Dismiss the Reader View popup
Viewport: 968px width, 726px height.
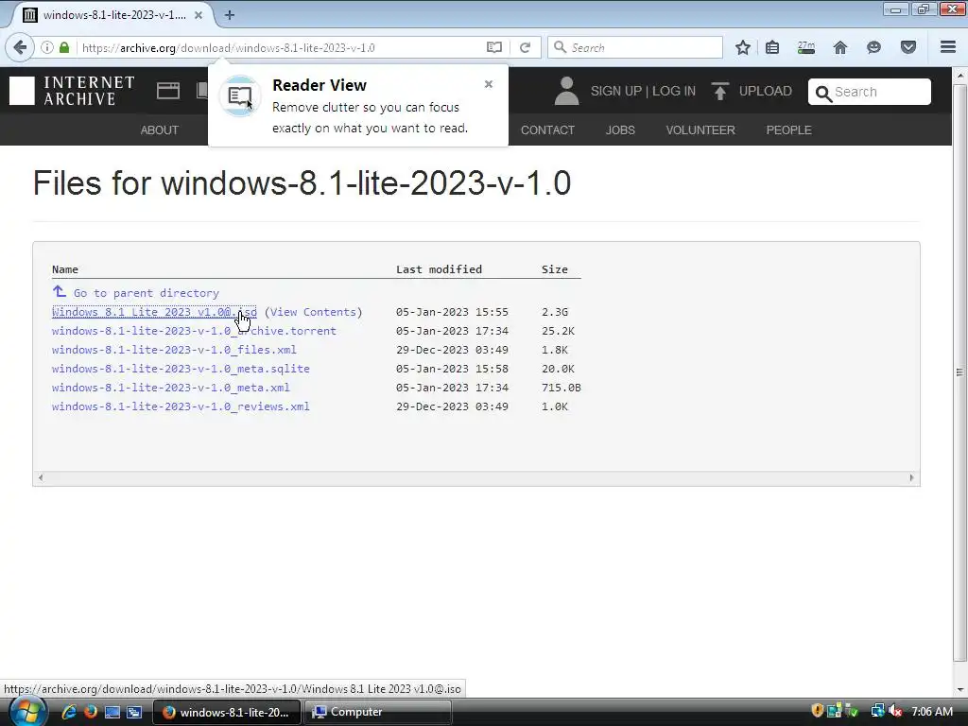tap(489, 84)
